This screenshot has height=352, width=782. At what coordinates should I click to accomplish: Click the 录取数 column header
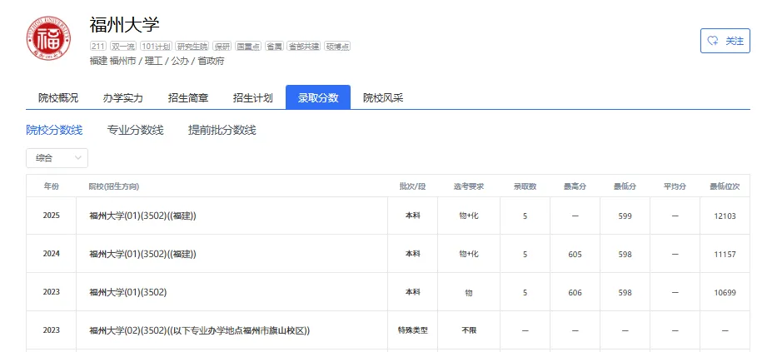(525, 186)
